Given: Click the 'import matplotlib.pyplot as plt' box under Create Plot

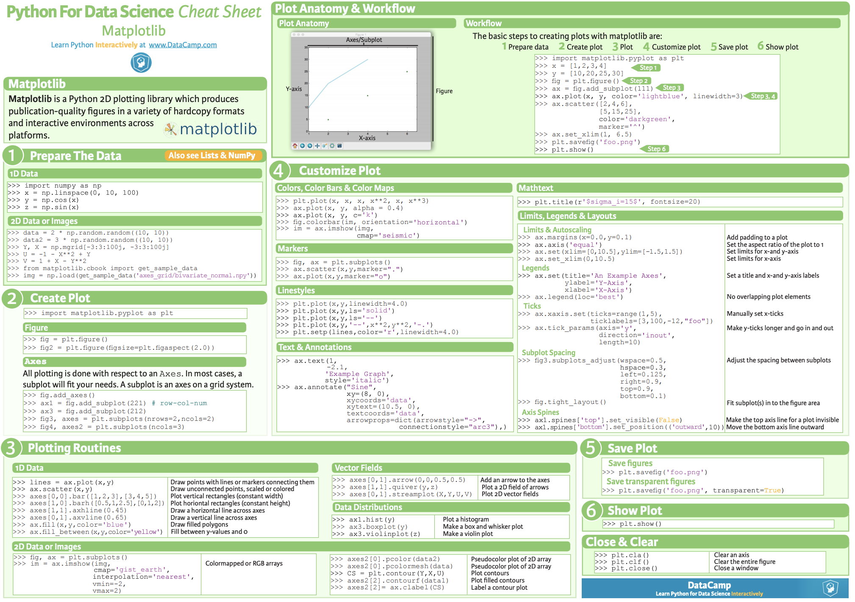Looking at the screenshot, I should pyautogui.click(x=135, y=313).
